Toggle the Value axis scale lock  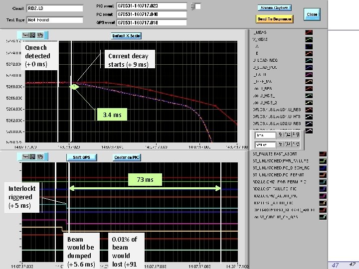point(280,144)
